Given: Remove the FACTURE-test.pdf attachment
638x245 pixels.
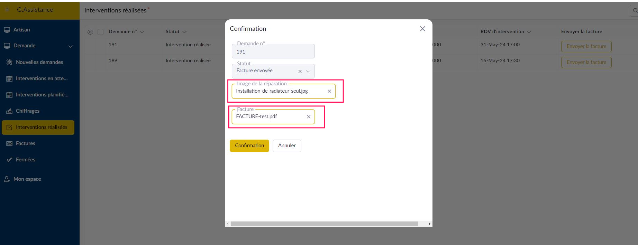Looking at the screenshot, I should pyautogui.click(x=309, y=117).
